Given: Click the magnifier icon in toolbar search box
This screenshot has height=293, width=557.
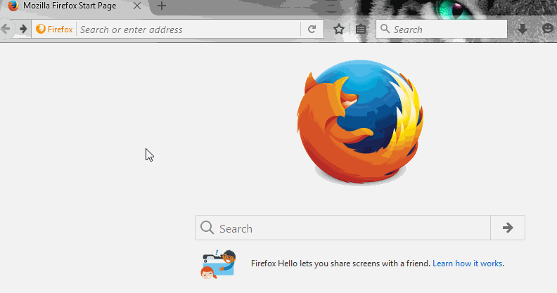Looking at the screenshot, I should pyautogui.click(x=385, y=29).
